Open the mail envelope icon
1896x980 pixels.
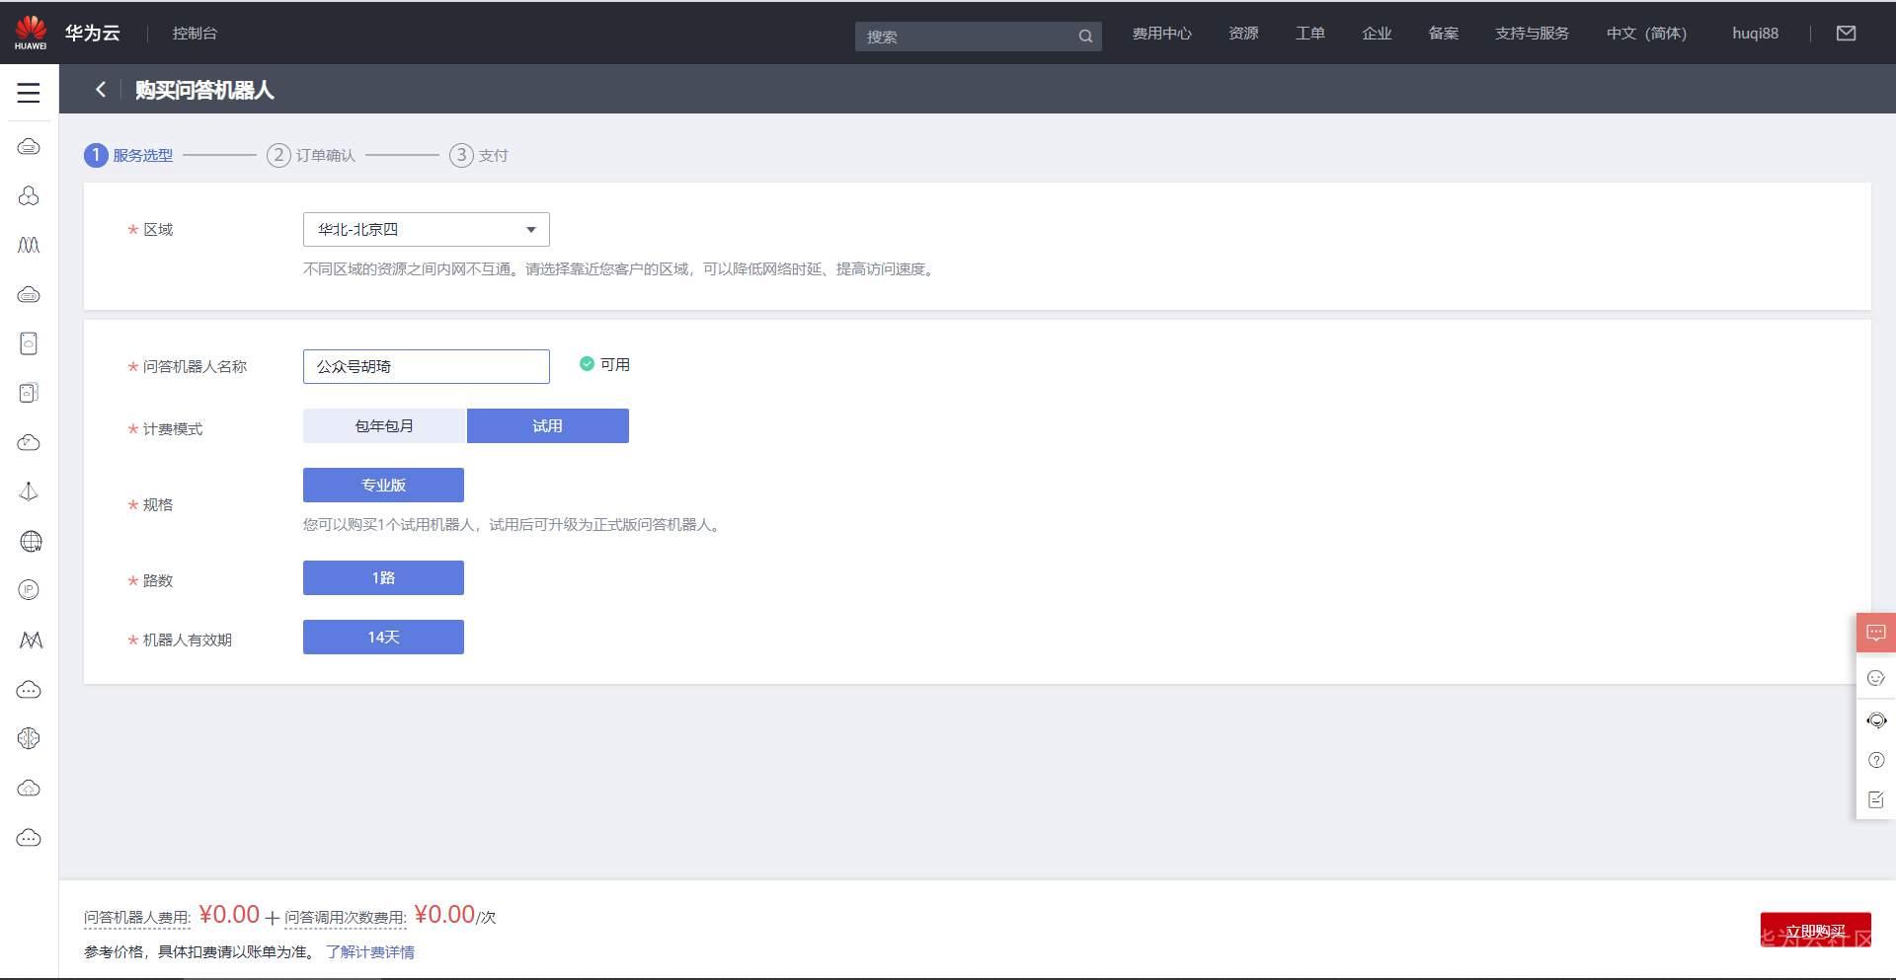[x=1846, y=34]
